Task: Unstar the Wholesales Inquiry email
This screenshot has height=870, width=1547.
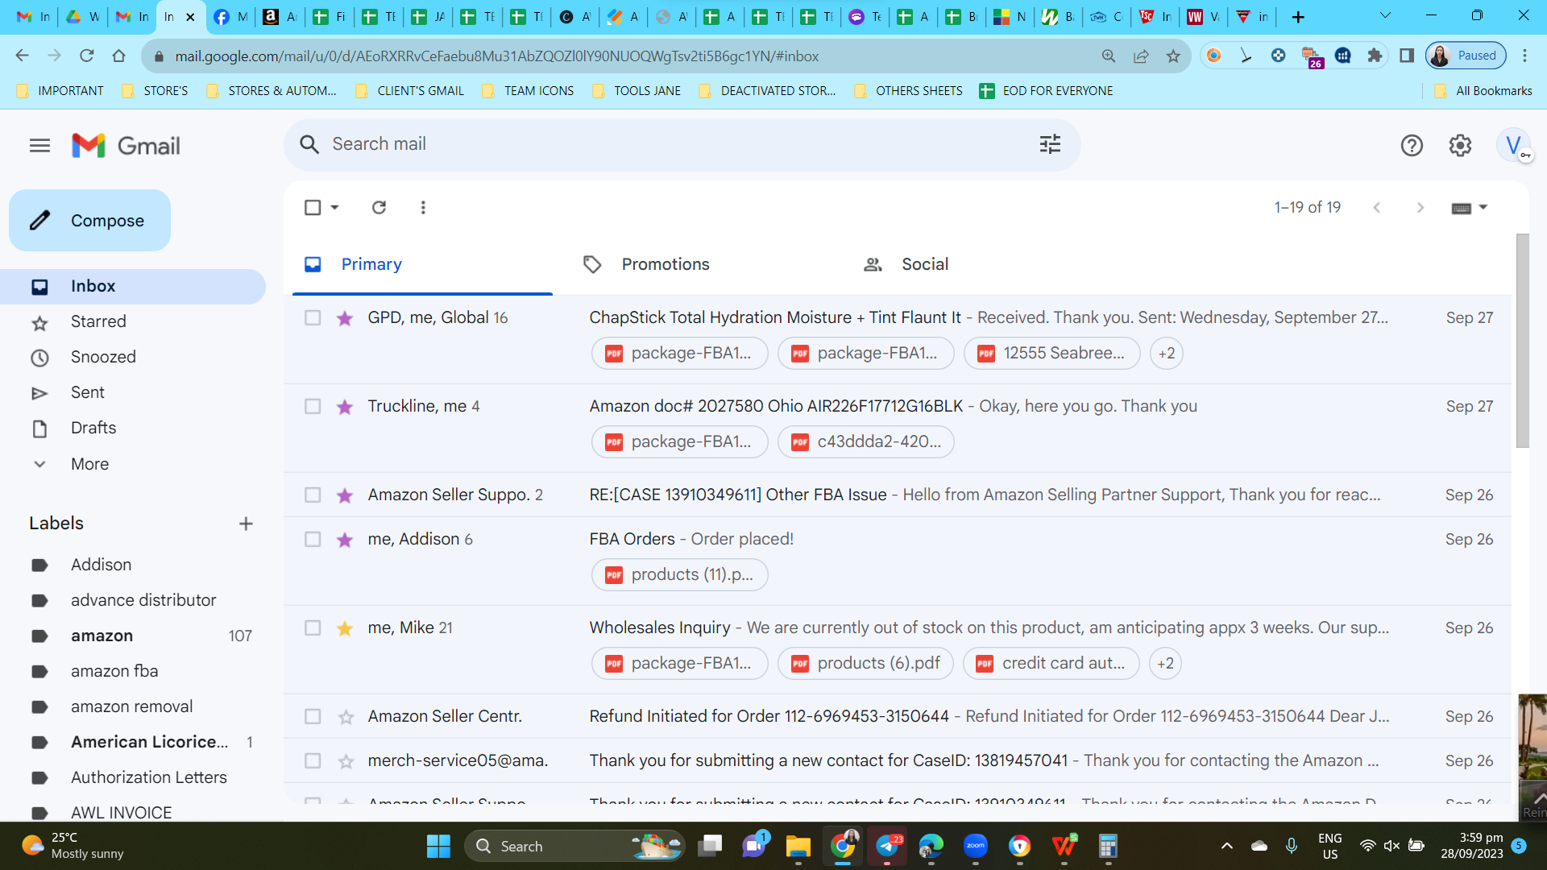Action: click(345, 628)
